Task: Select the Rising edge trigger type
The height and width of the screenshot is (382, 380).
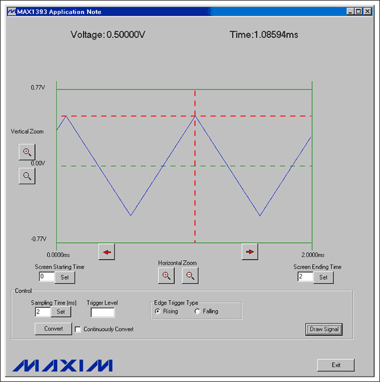Action: pos(158,311)
